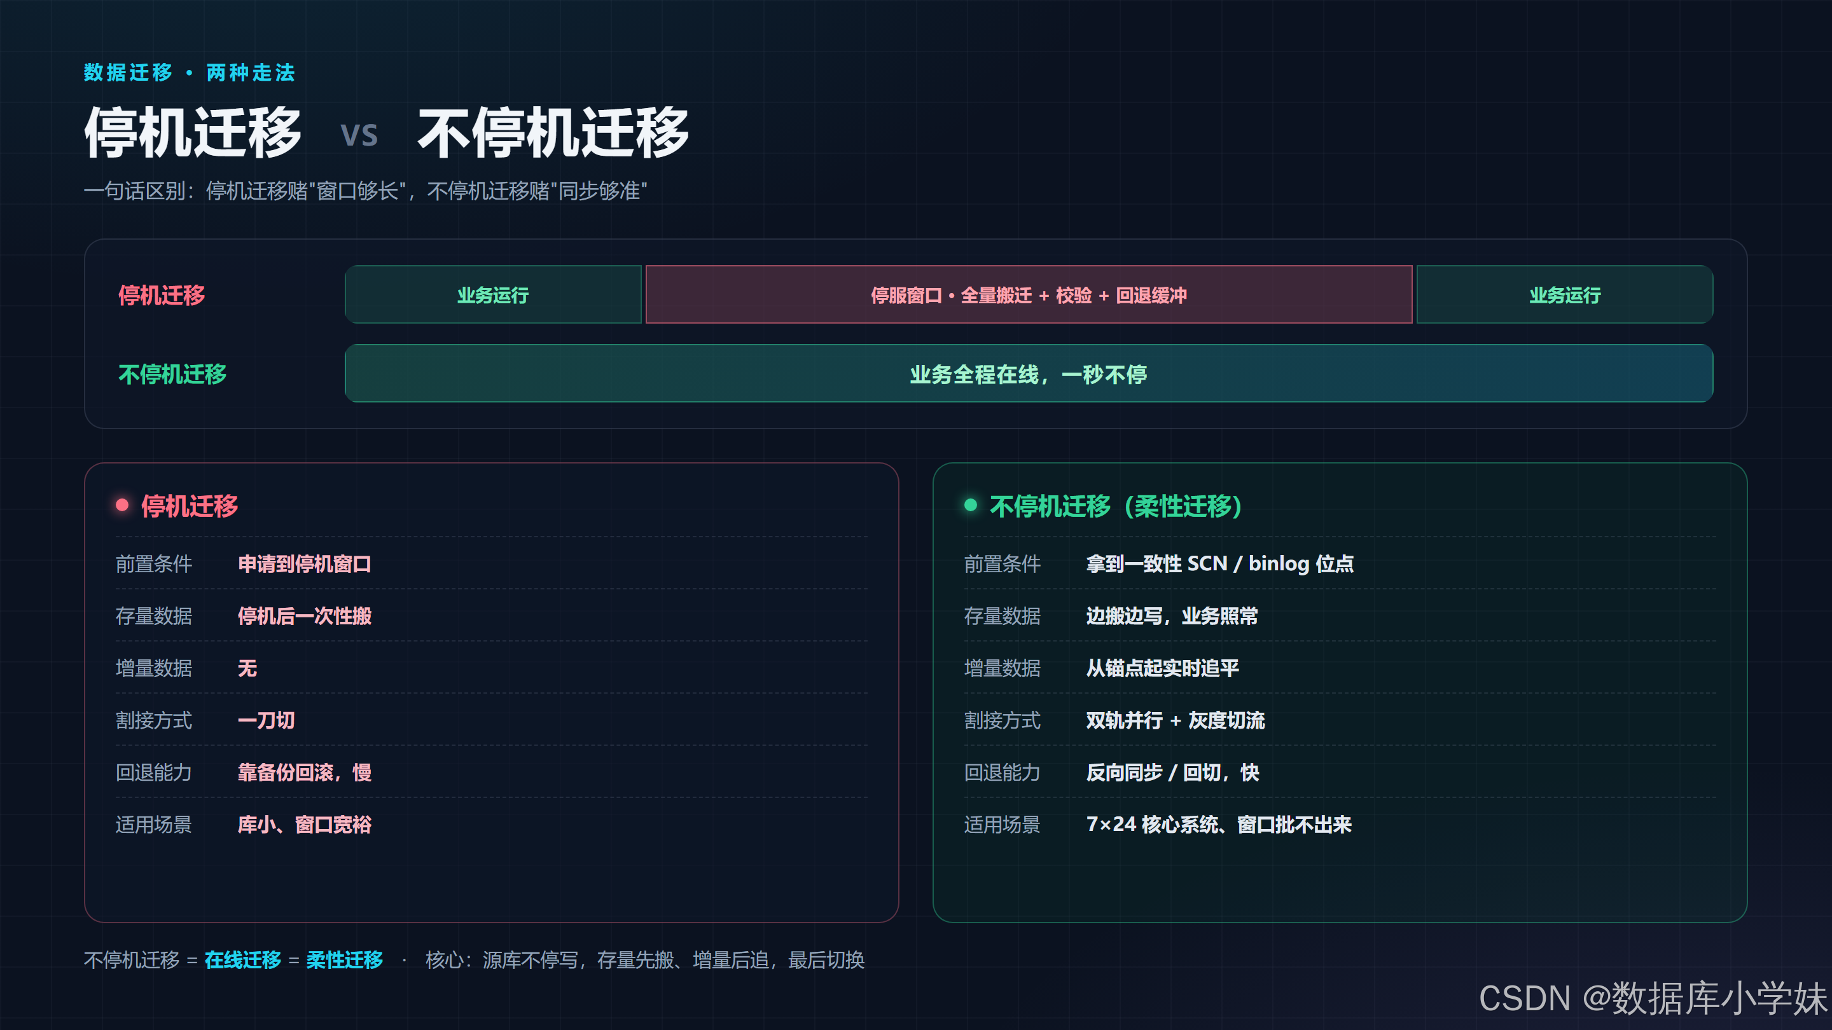This screenshot has height=1030, width=1832.
Task: Click the value 库小、窗口宽裕
Action: point(305,825)
